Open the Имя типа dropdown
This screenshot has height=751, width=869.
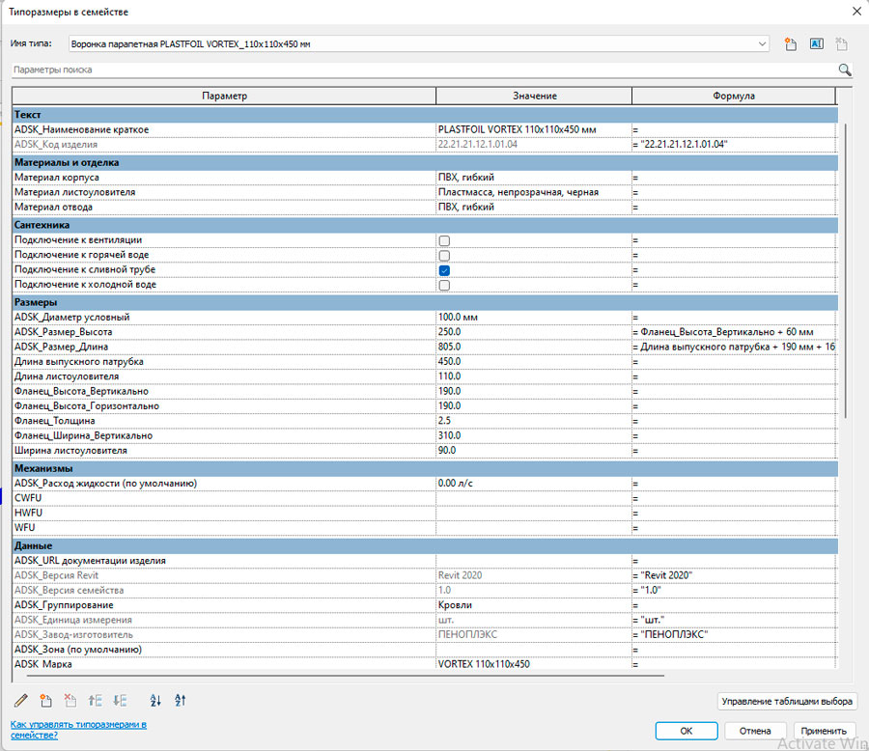click(762, 43)
